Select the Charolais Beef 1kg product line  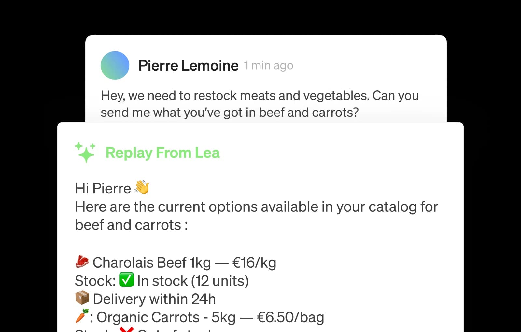[x=184, y=262]
